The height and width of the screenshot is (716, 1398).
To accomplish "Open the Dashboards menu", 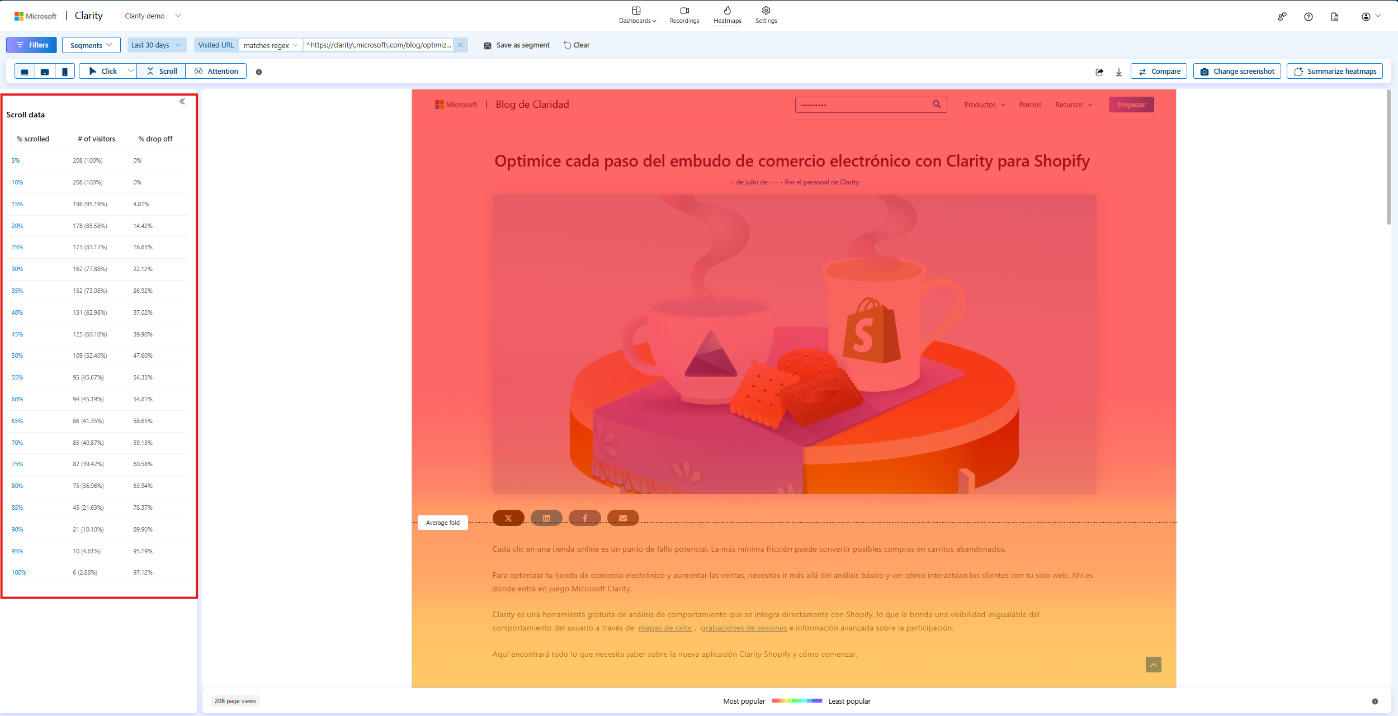I will (637, 15).
